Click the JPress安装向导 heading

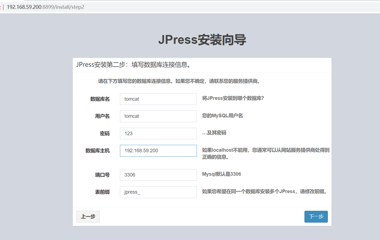coord(202,40)
